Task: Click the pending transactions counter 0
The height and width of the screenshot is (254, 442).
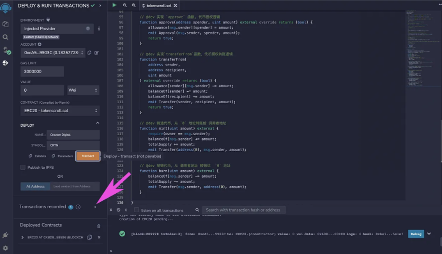Action: (126, 210)
